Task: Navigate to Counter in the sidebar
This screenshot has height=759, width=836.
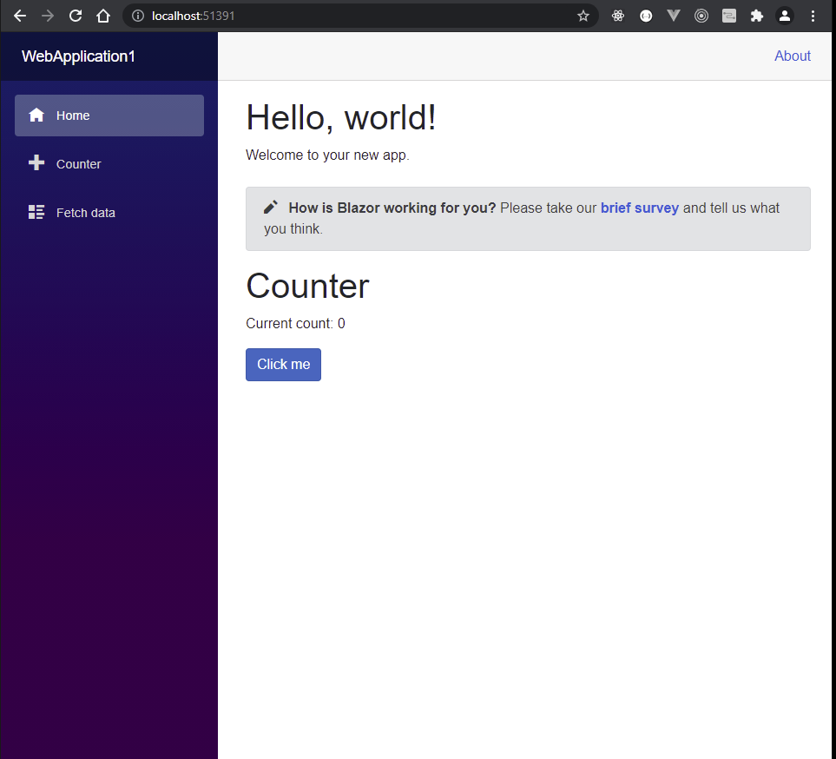Action: point(78,163)
